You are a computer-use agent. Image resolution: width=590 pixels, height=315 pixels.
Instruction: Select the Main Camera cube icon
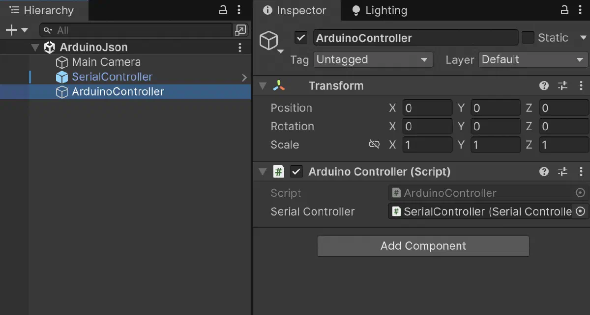(62, 62)
